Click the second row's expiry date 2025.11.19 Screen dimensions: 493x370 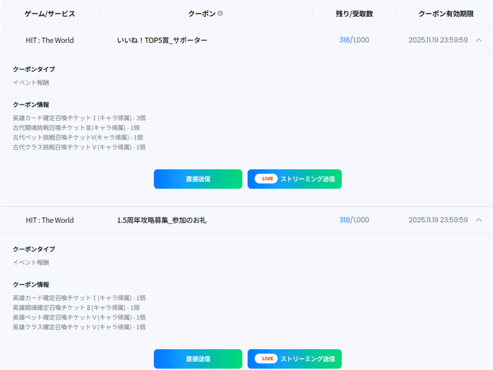tap(438, 220)
